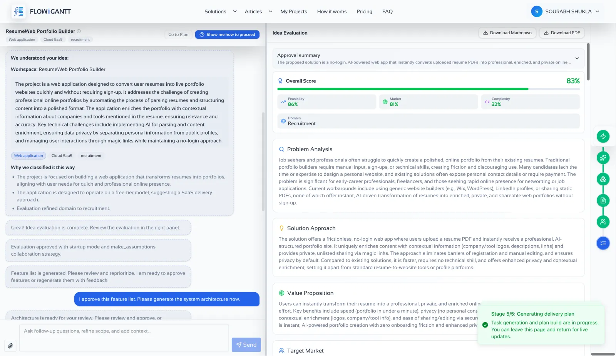The image size is (616, 356).
Task: Click the follow-up questions input field
Action: coord(124,338)
